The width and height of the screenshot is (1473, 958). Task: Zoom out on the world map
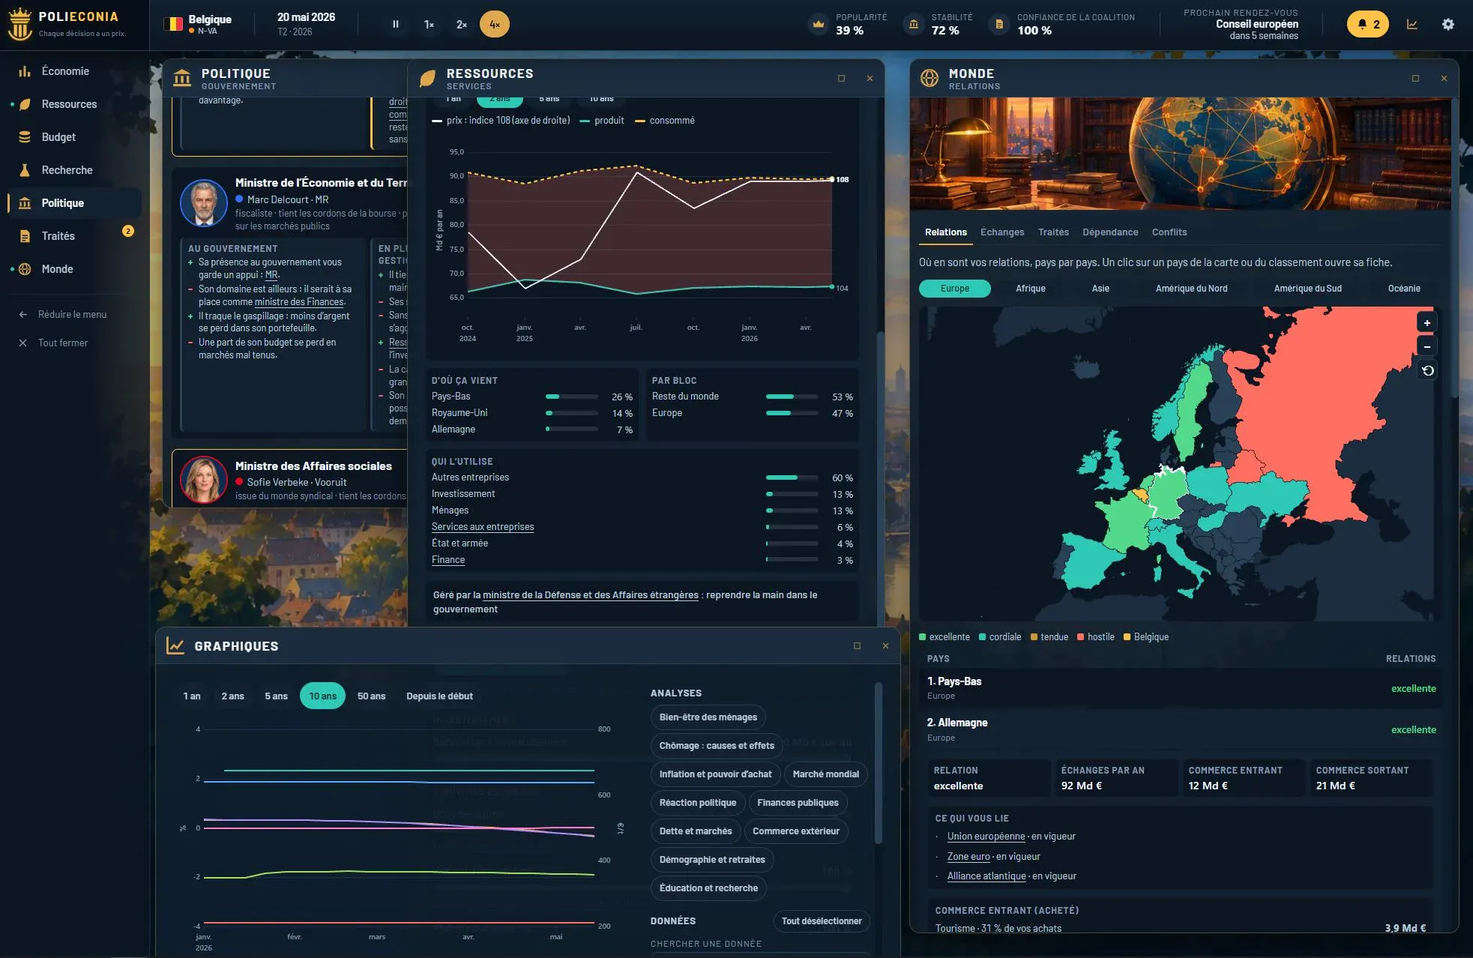click(1427, 347)
